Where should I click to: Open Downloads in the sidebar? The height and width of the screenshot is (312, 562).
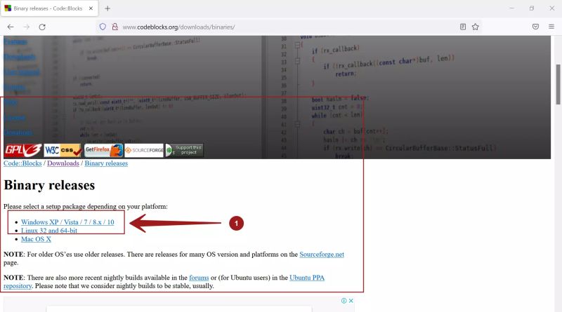click(x=20, y=57)
